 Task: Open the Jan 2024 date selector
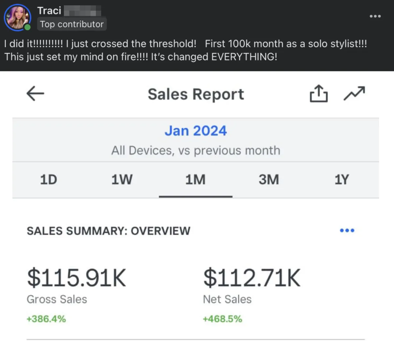click(x=196, y=131)
